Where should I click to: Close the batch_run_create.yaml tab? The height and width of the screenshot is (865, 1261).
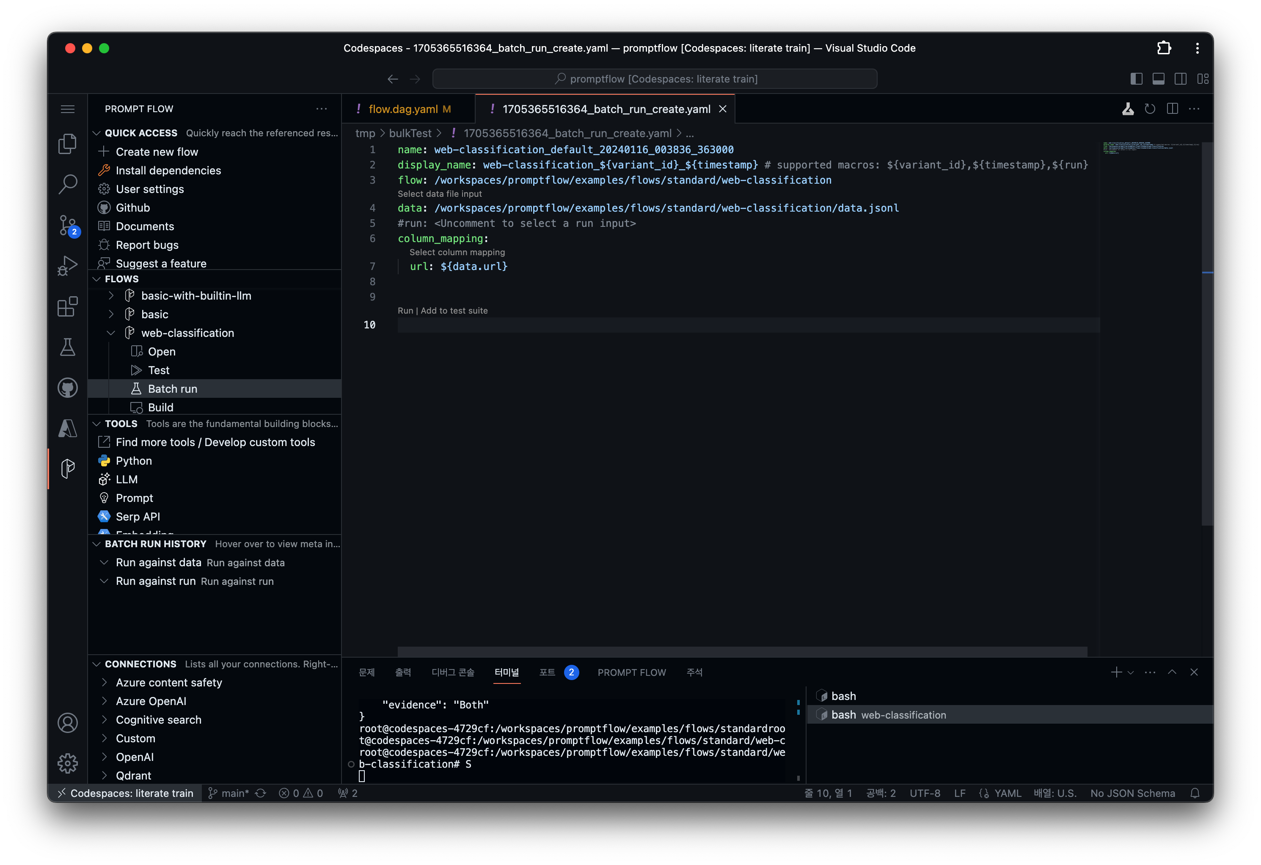(723, 109)
